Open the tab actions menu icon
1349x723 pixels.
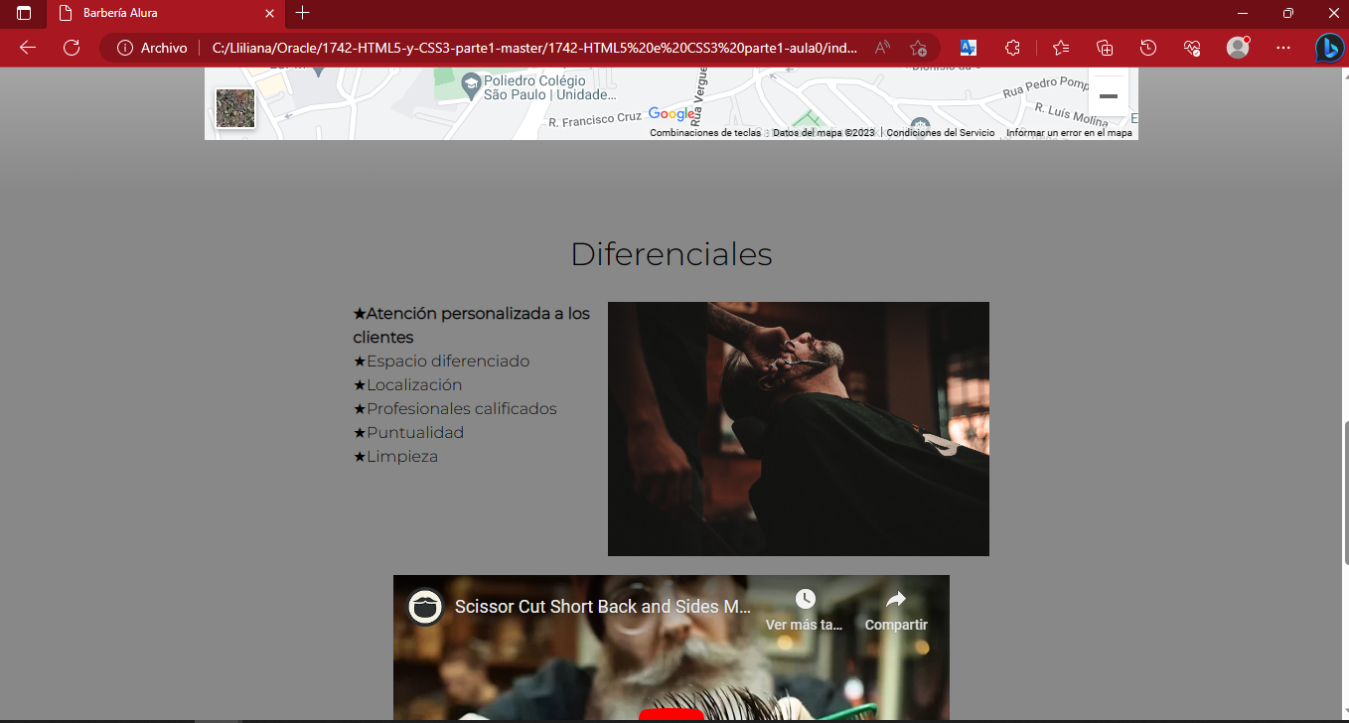[24, 13]
